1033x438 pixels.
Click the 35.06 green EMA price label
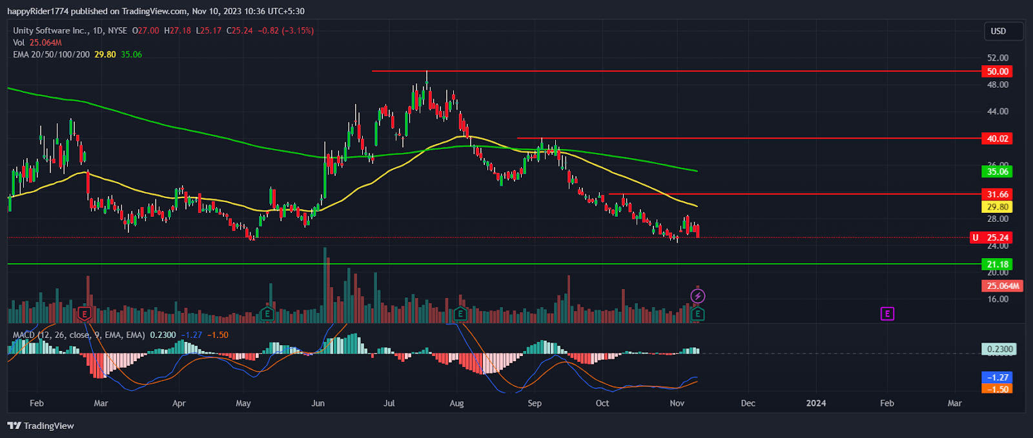997,172
